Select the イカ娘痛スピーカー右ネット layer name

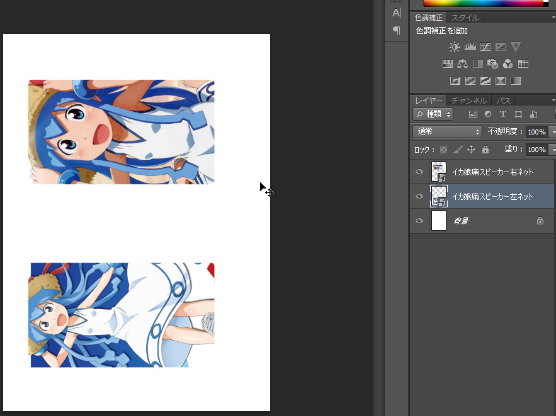click(492, 172)
